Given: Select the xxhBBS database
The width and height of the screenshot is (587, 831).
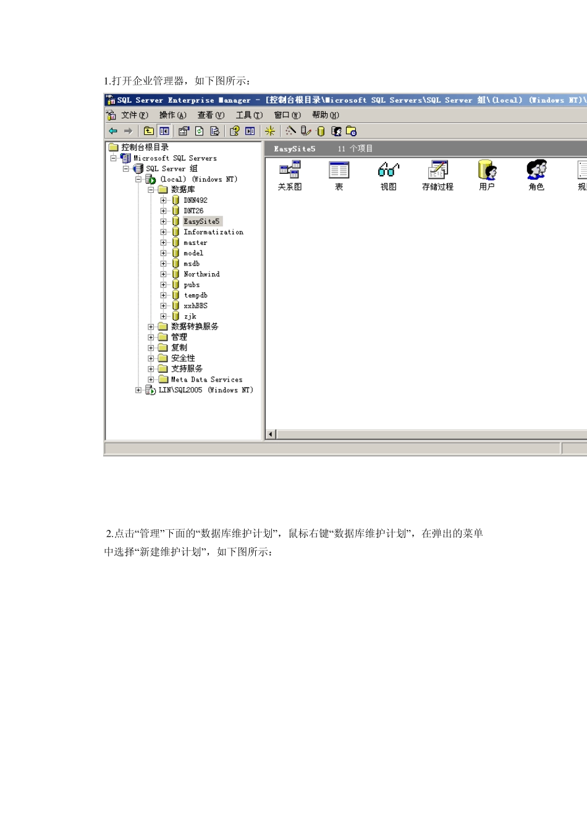Looking at the screenshot, I should tap(195, 306).
